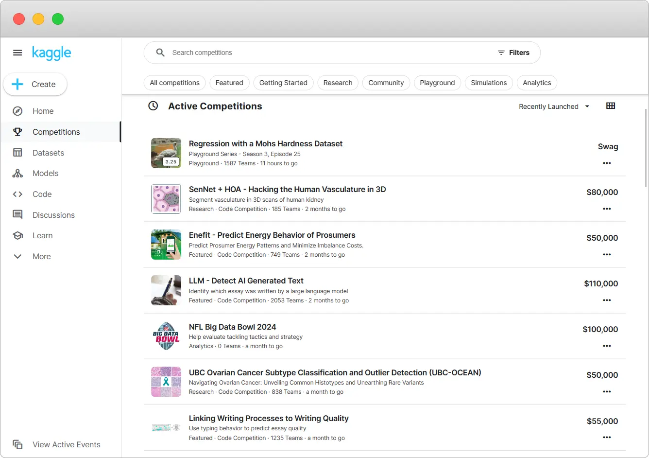Expand the More section in sidebar
Viewport: 649px width, 458px height.
[17, 256]
